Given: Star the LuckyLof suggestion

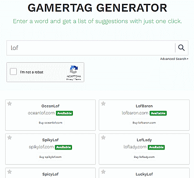Looking at the screenshot, I should (103, 172).
